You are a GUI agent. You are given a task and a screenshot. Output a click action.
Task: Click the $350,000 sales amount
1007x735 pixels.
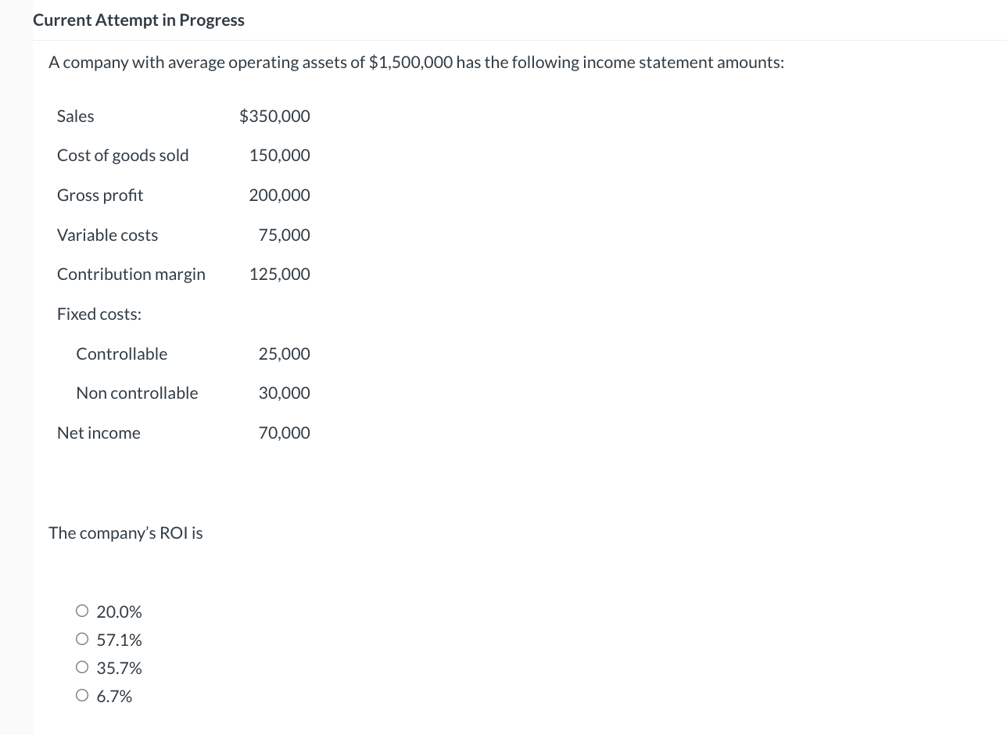coord(274,116)
